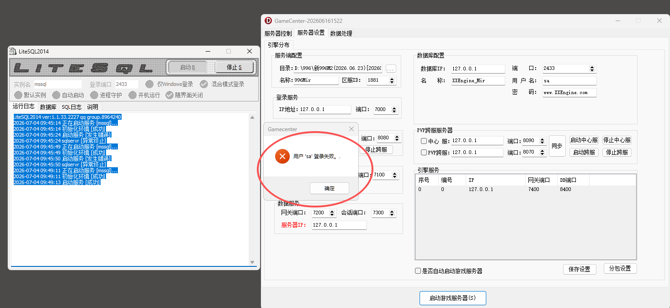The image size is (670, 308).
Task: Open the SQL日志 tab
Action: [72, 107]
